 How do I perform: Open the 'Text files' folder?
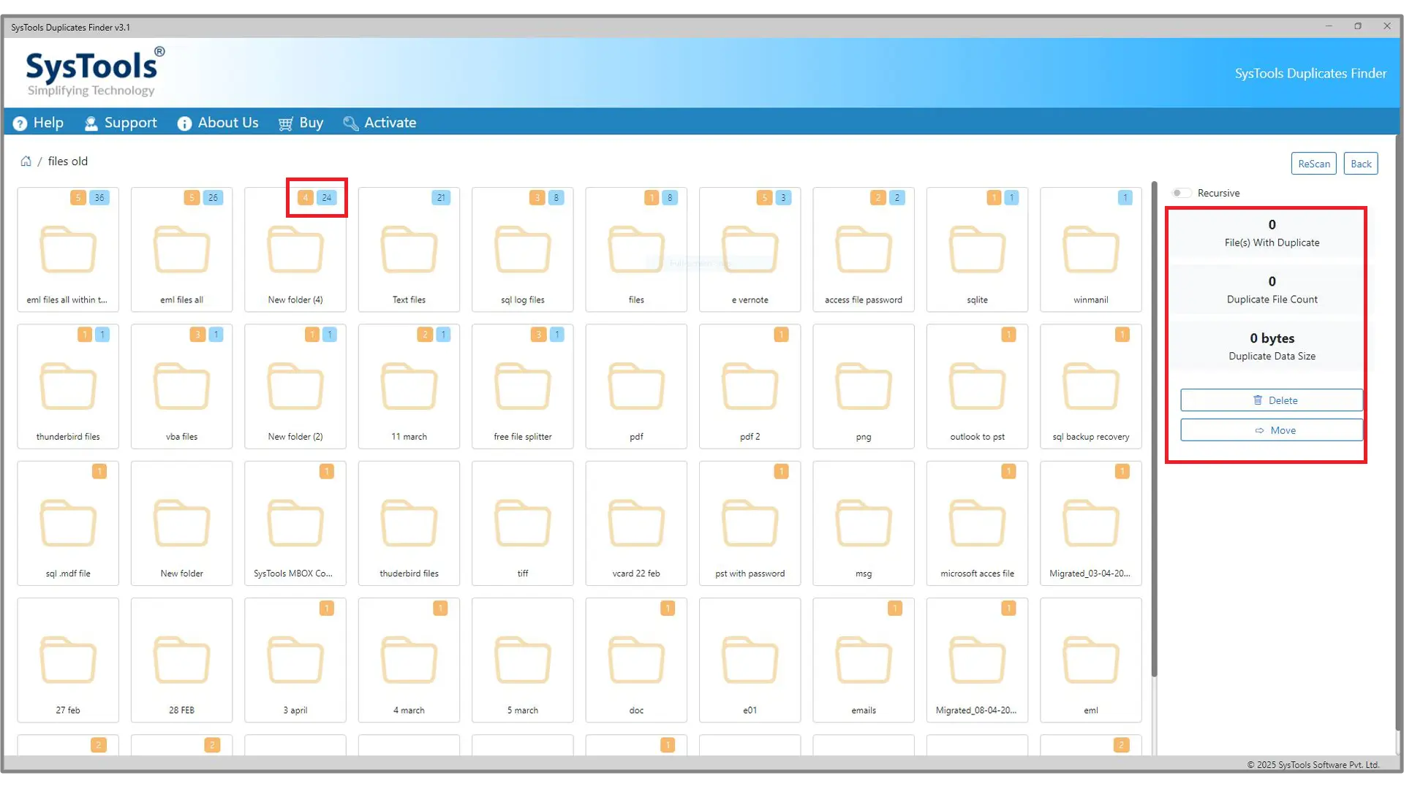coord(409,250)
